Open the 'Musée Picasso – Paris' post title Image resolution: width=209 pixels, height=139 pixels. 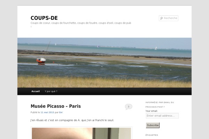(56, 106)
